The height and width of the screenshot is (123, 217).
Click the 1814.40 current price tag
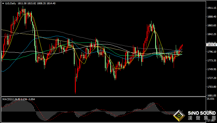[x=211, y=45]
